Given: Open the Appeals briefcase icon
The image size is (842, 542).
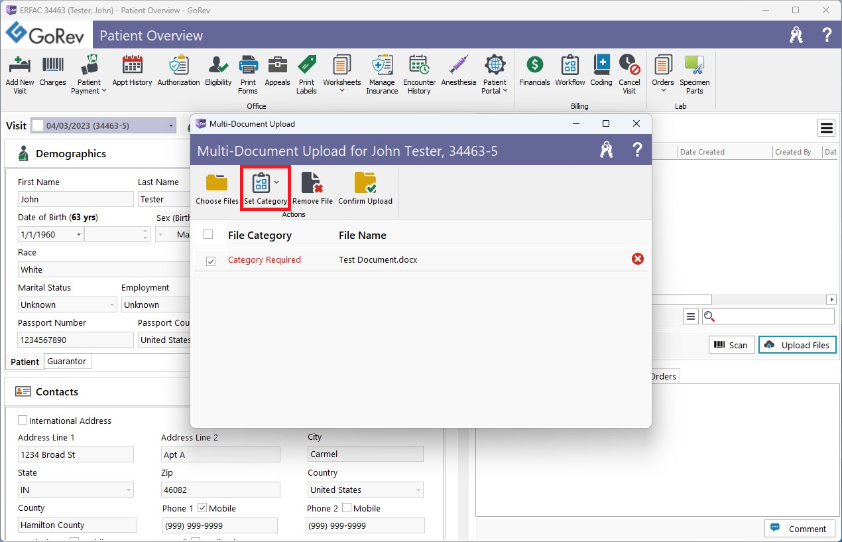Looking at the screenshot, I should pos(277,65).
